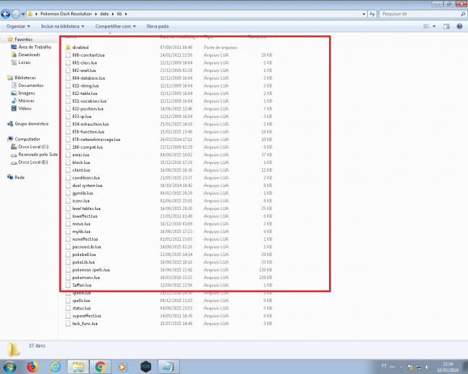Navigate to Pokemon Dash Revolution breadcrumb

click(66, 14)
